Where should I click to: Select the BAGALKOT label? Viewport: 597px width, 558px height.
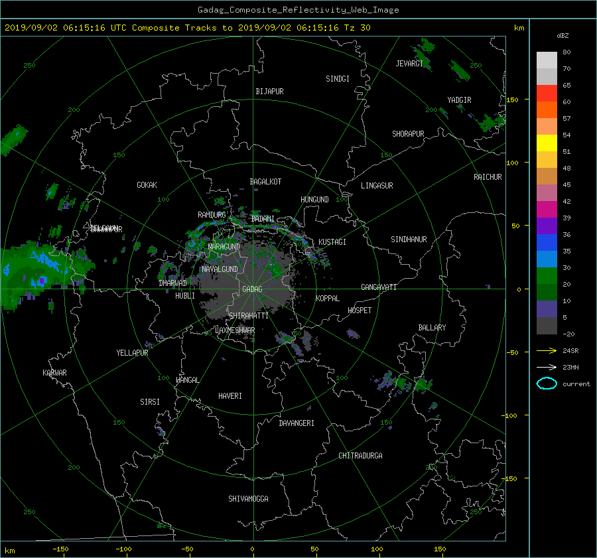pyautogui.click(x=265, y=182)
